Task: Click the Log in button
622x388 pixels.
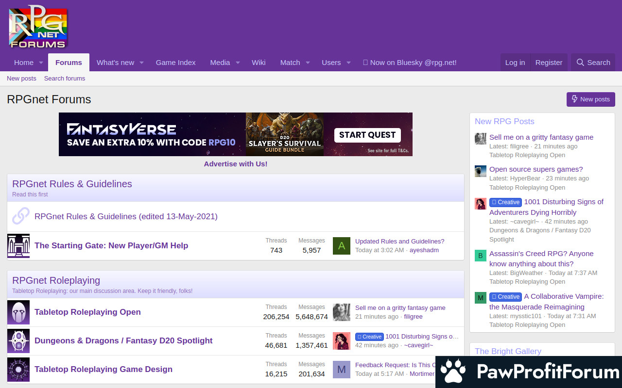Action: coord(515,63)
